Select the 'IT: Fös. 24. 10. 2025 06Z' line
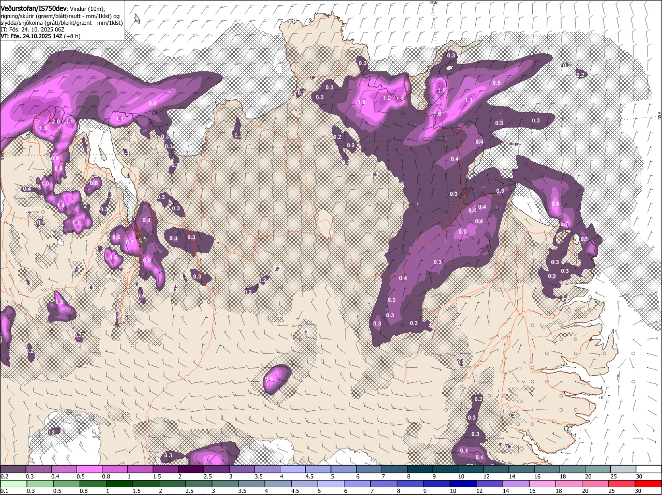 [33, 29]
